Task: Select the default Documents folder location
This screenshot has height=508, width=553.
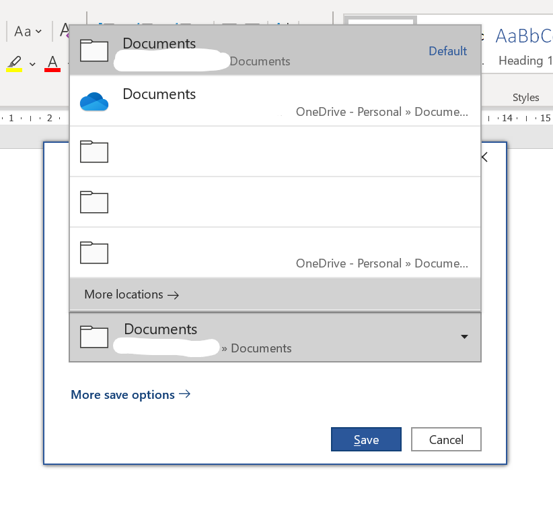Action: (275, 50)
